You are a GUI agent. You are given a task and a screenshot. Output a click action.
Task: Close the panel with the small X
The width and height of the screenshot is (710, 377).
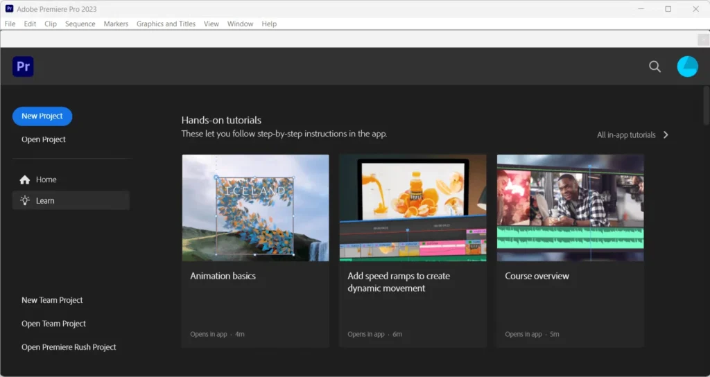702,40
